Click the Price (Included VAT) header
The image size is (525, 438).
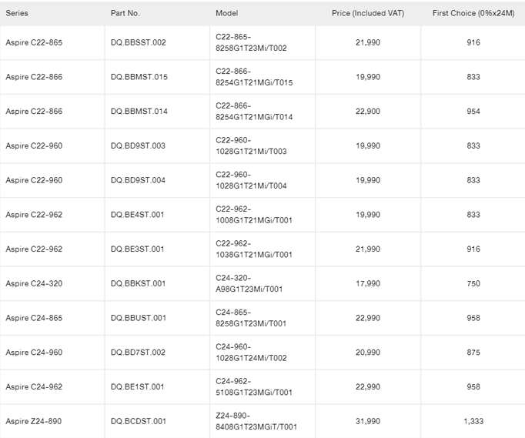pos(367,13)
